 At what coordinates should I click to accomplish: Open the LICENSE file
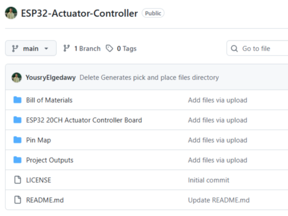coord(38,180)
